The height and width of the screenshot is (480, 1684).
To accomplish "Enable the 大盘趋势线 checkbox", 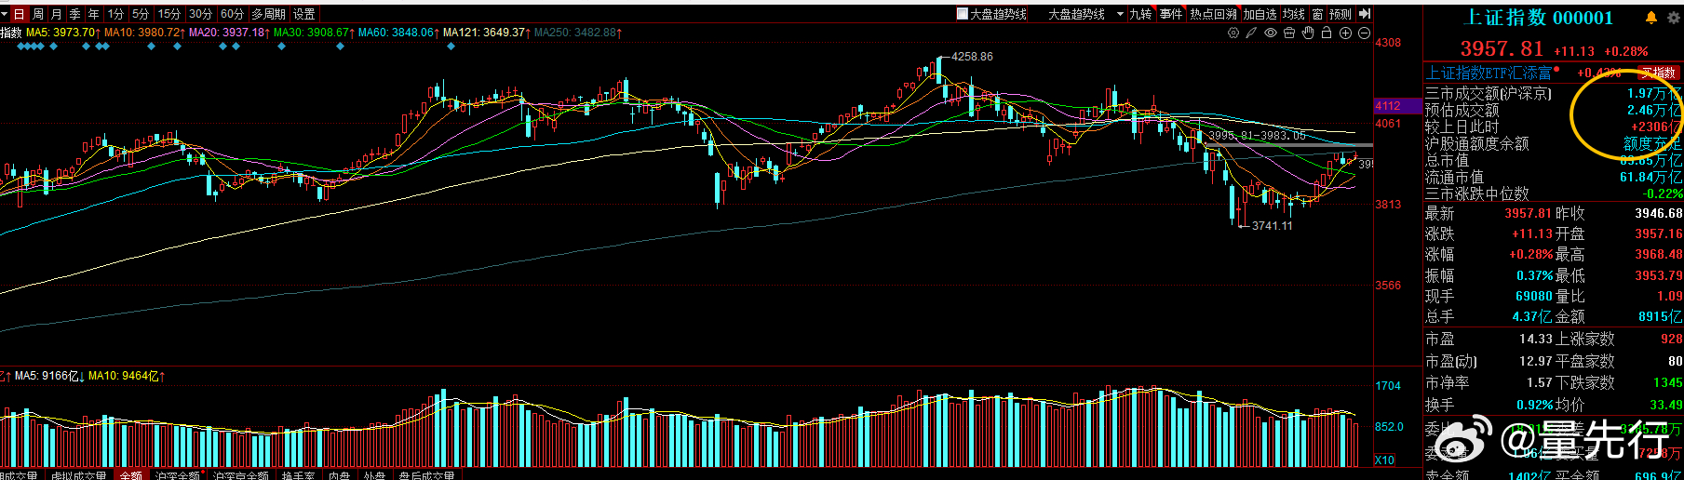I will pyautogui.click(x=963, y=14).
